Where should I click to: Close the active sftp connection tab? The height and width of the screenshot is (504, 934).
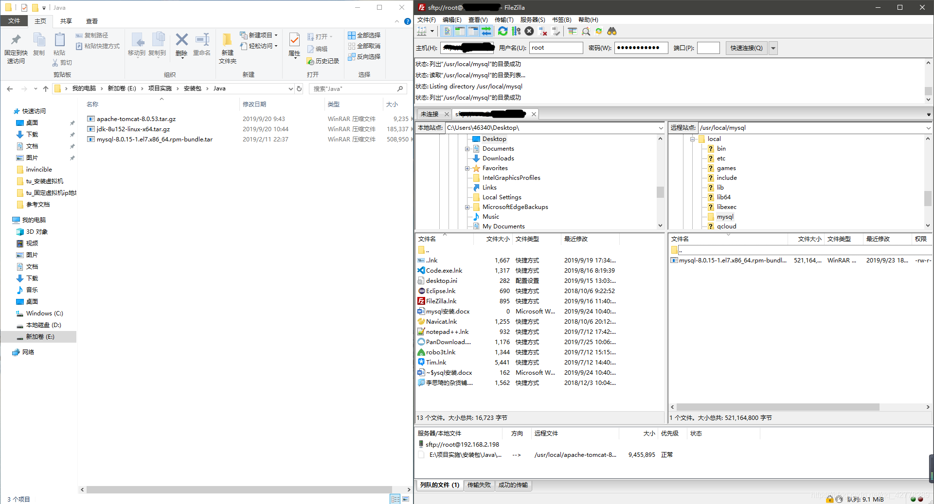click(x=534, y=114)
